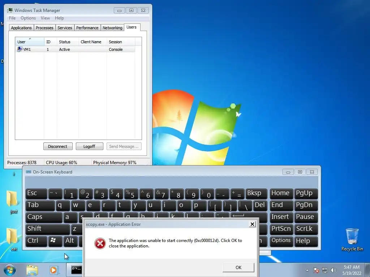Click the Help key on On-Screen Keyboard

[x=306, y=241]
